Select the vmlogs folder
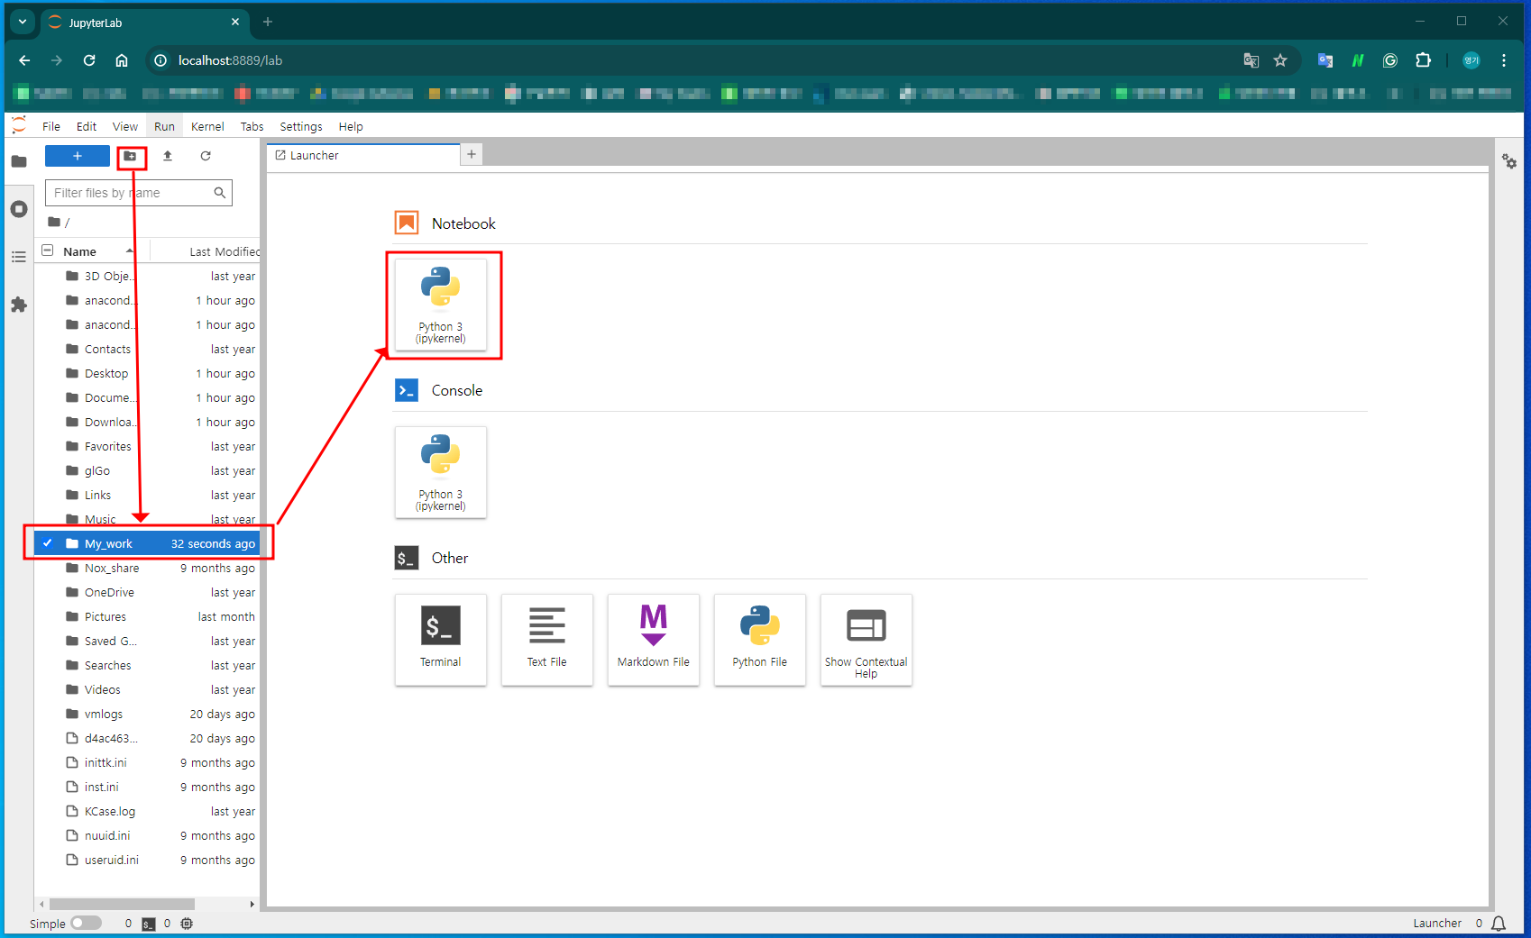 (x=148, y=714)
